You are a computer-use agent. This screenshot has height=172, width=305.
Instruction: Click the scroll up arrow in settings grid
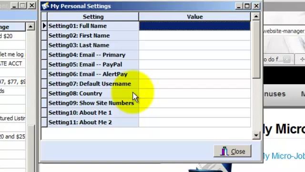[x=256, y=16]
